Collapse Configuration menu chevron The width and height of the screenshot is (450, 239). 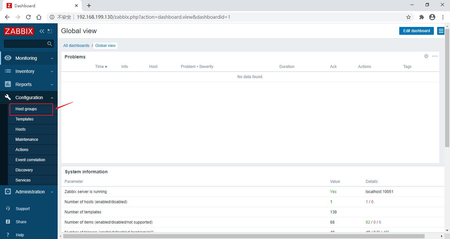(52, 98)
